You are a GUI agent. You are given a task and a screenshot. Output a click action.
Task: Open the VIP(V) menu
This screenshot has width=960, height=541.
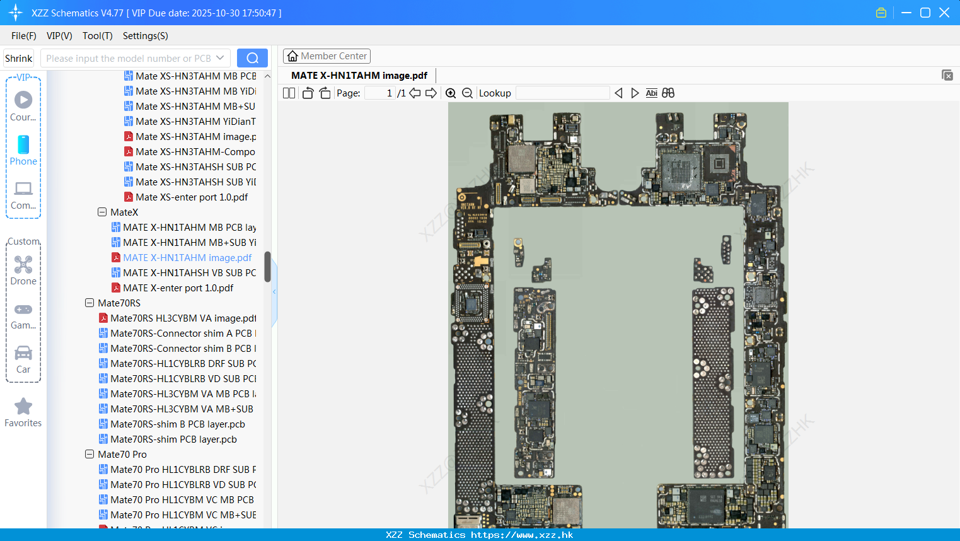pyautogui.click(x=59, y=36)
